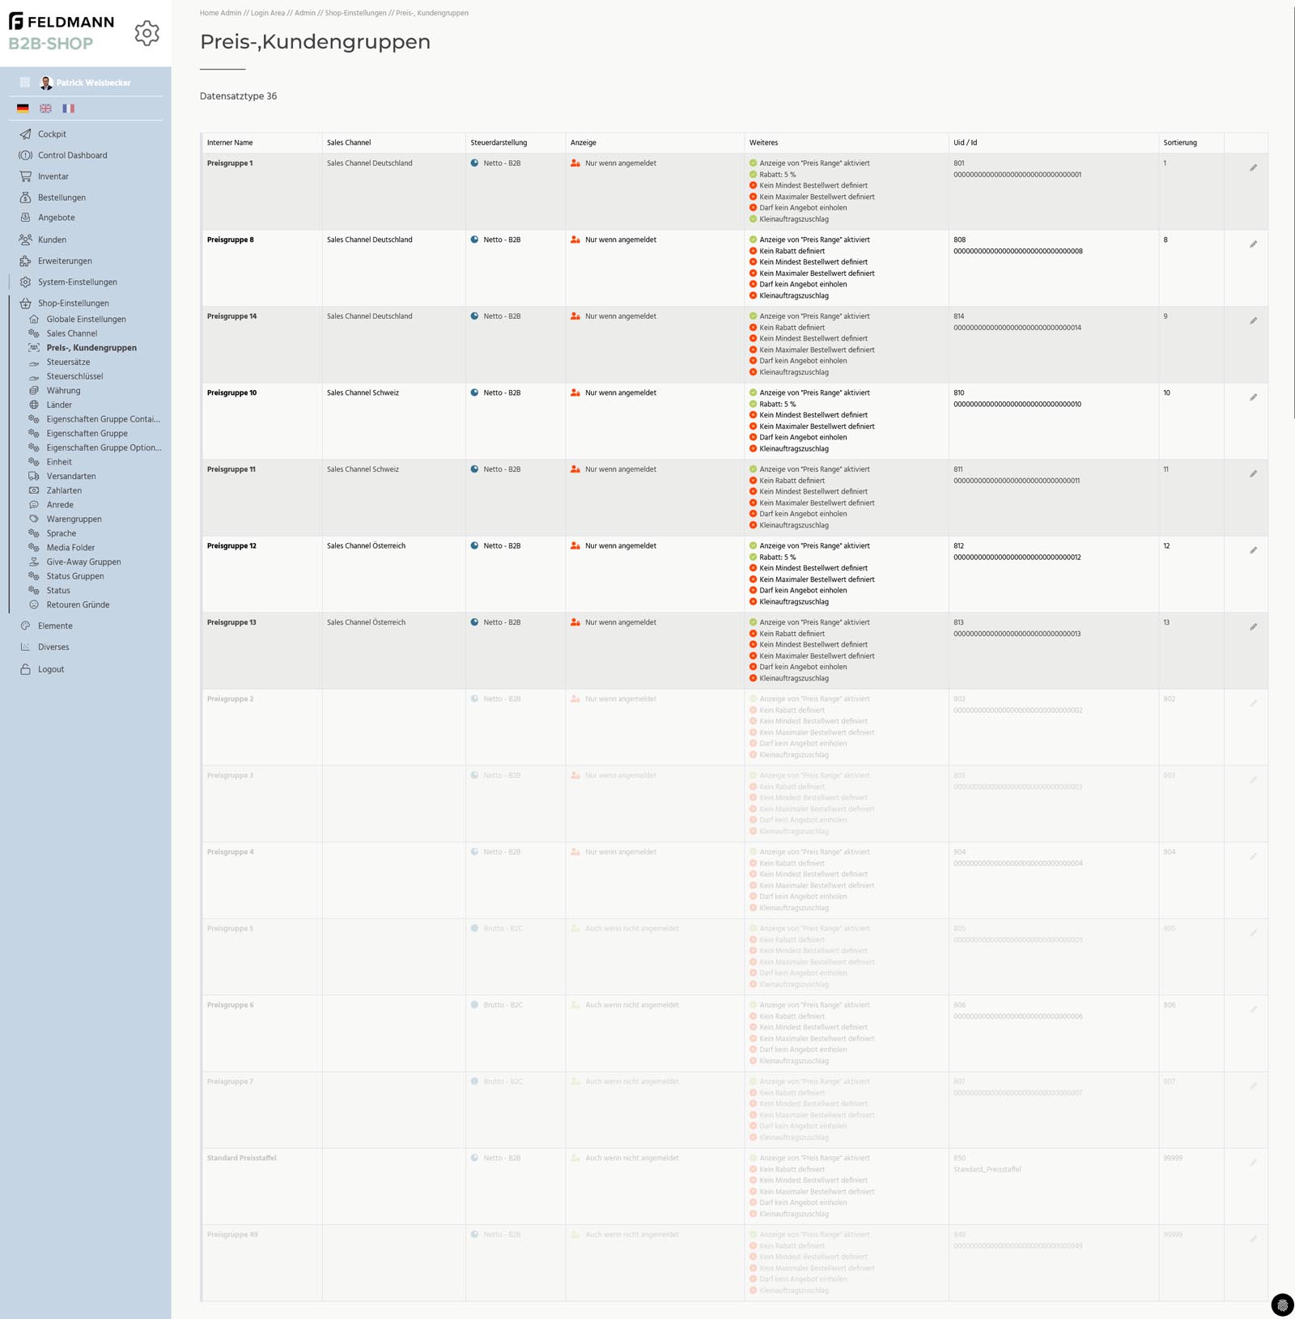Click the System-Einstellungen gear icon
Image resolution: width=1295 pixels, height=1319 pixels.
[x=25, y=282]
